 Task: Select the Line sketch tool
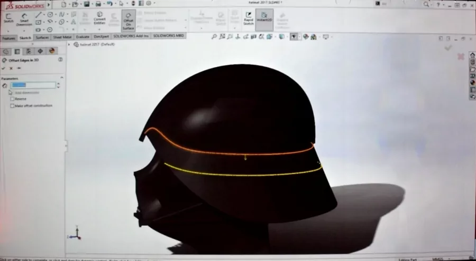(x=38, y=15)
